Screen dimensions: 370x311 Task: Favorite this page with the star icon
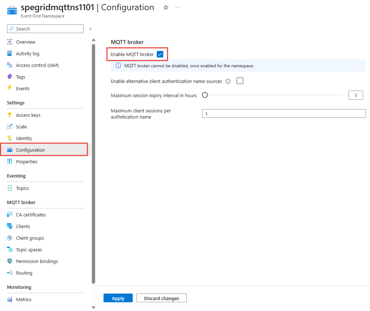click(x=166, y=8)
